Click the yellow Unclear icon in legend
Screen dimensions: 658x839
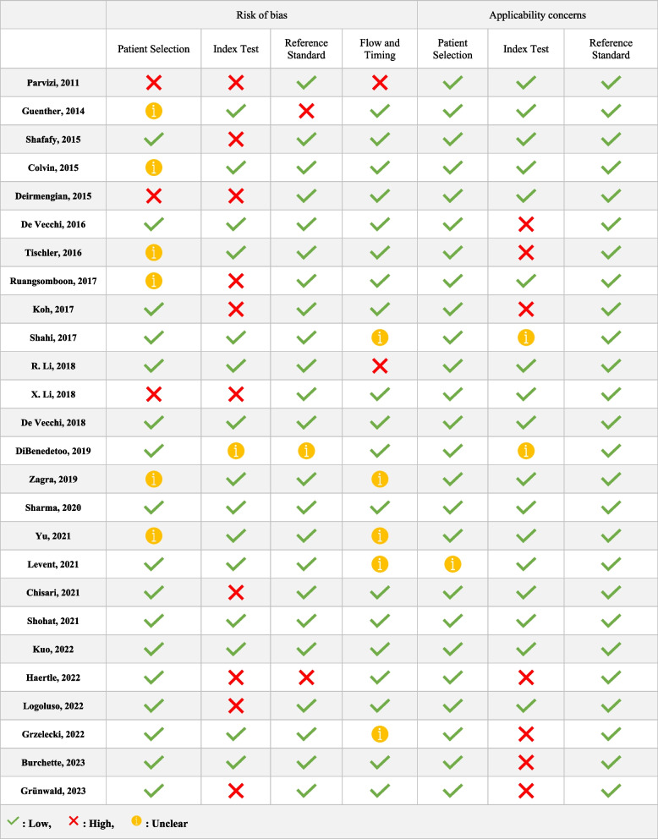point(138,820)
